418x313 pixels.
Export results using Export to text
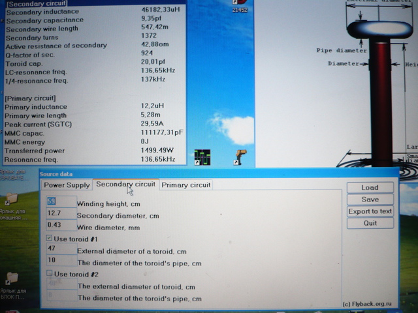coord(370,211)
